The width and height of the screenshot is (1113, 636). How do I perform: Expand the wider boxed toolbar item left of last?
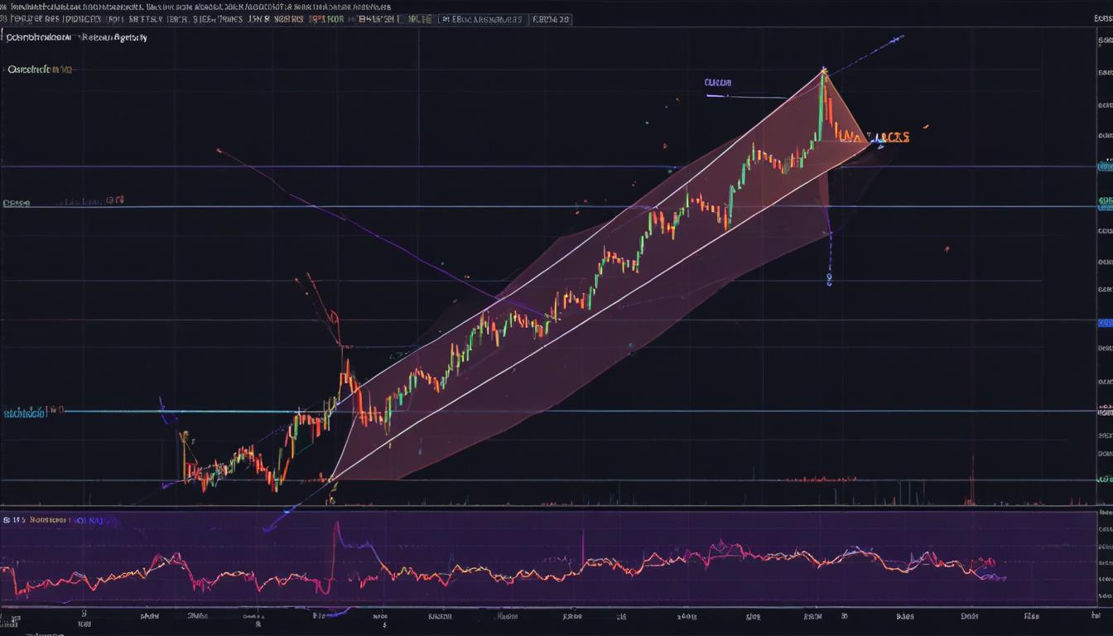coord(482,18)
